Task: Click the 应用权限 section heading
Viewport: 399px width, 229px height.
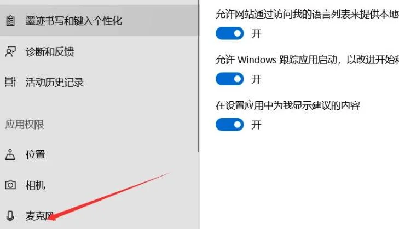Action: tap(25, 125)
